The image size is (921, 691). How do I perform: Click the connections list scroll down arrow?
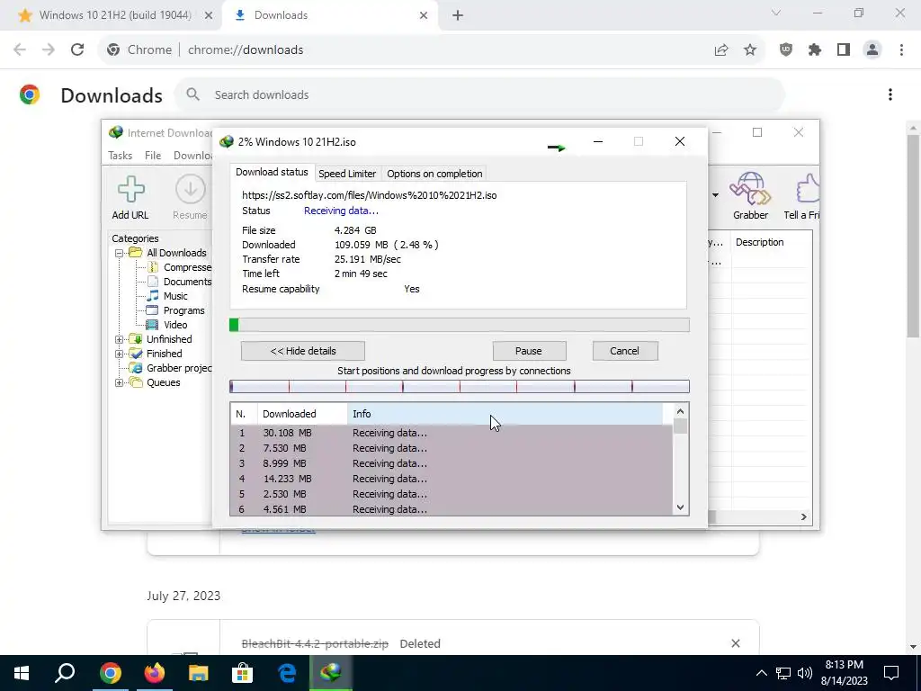(x=680, y=507)
